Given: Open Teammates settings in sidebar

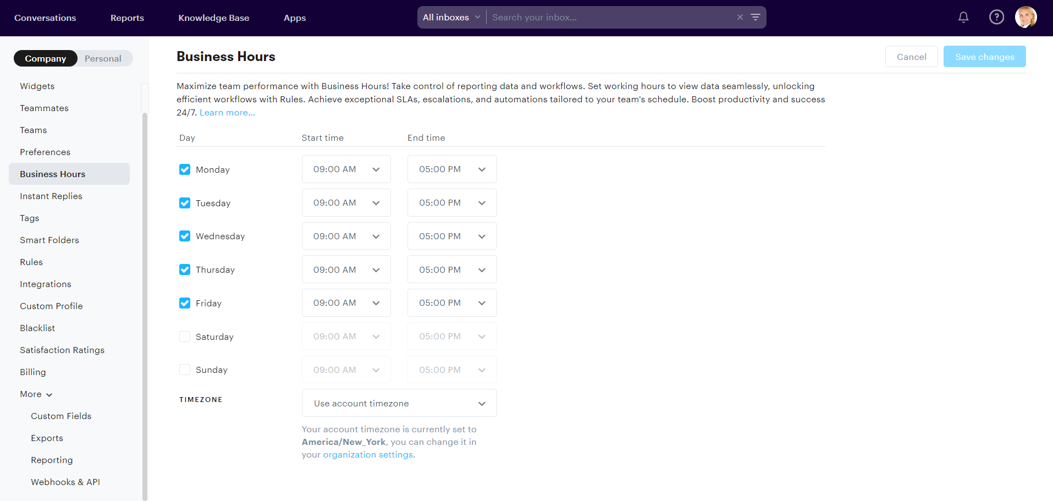Looking at the screenshot, I should pyautogui.click(x=69, y=108).
